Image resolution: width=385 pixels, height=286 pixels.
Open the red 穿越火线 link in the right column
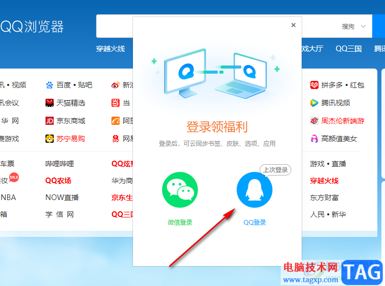[324, 181]
